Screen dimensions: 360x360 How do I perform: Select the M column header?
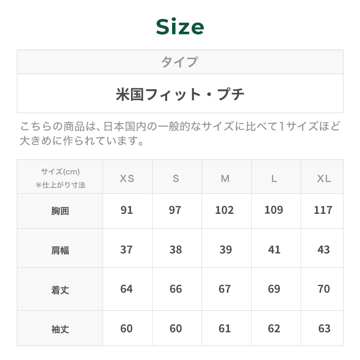point(225,178)
